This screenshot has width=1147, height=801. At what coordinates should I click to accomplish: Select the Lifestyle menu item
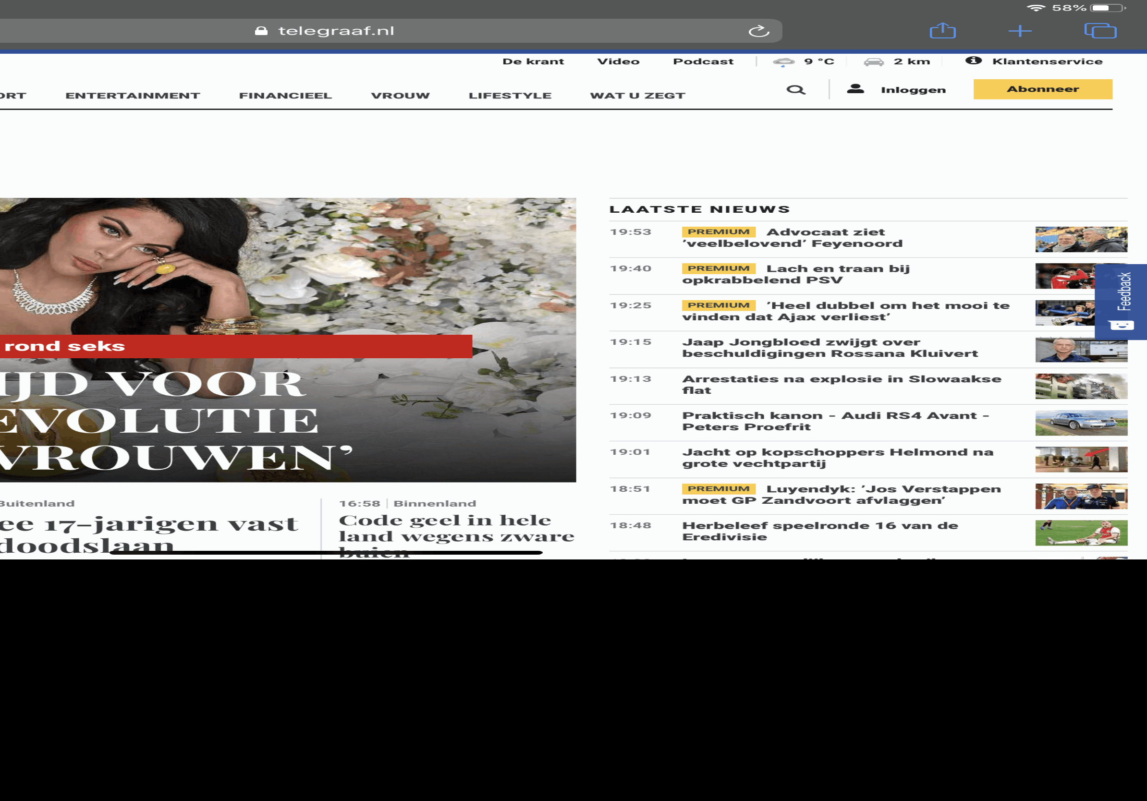tap(510, 96)
